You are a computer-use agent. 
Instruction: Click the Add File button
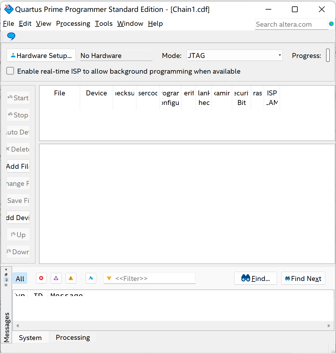pyautogui.click(x=18, y=166)
